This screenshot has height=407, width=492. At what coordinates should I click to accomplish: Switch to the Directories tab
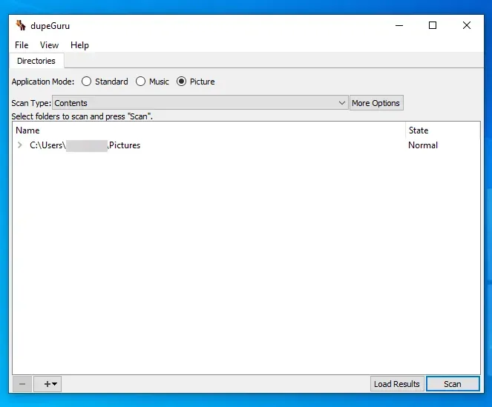coord(36,61)
